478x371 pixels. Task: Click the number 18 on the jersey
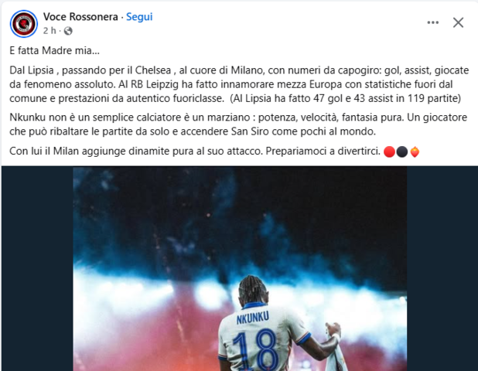click(255, 350)
